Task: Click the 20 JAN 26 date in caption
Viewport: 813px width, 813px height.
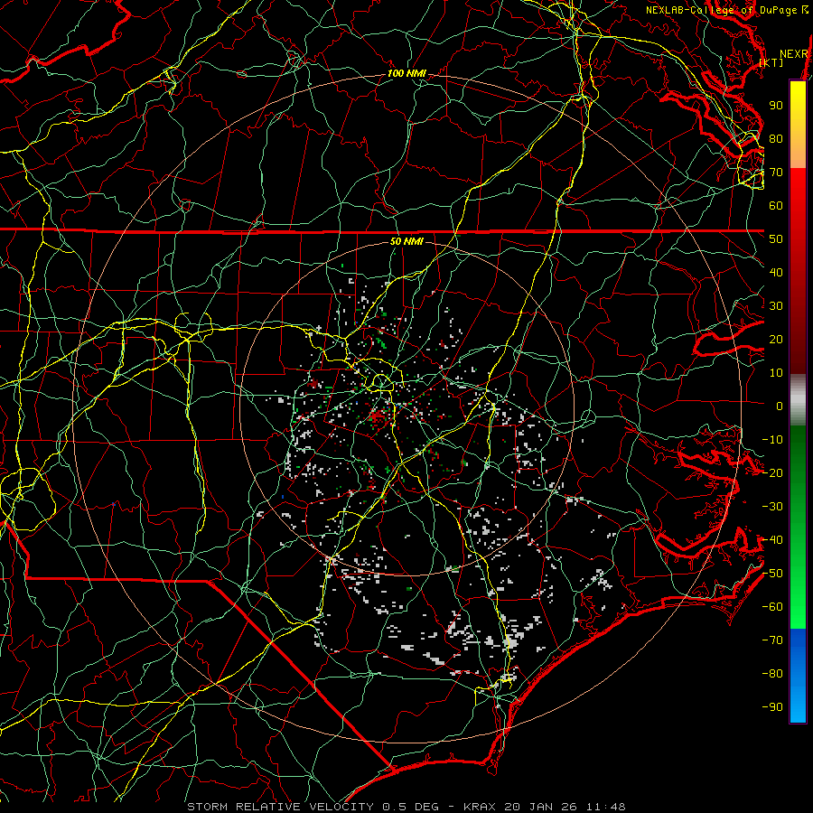Action: point(541,807)
